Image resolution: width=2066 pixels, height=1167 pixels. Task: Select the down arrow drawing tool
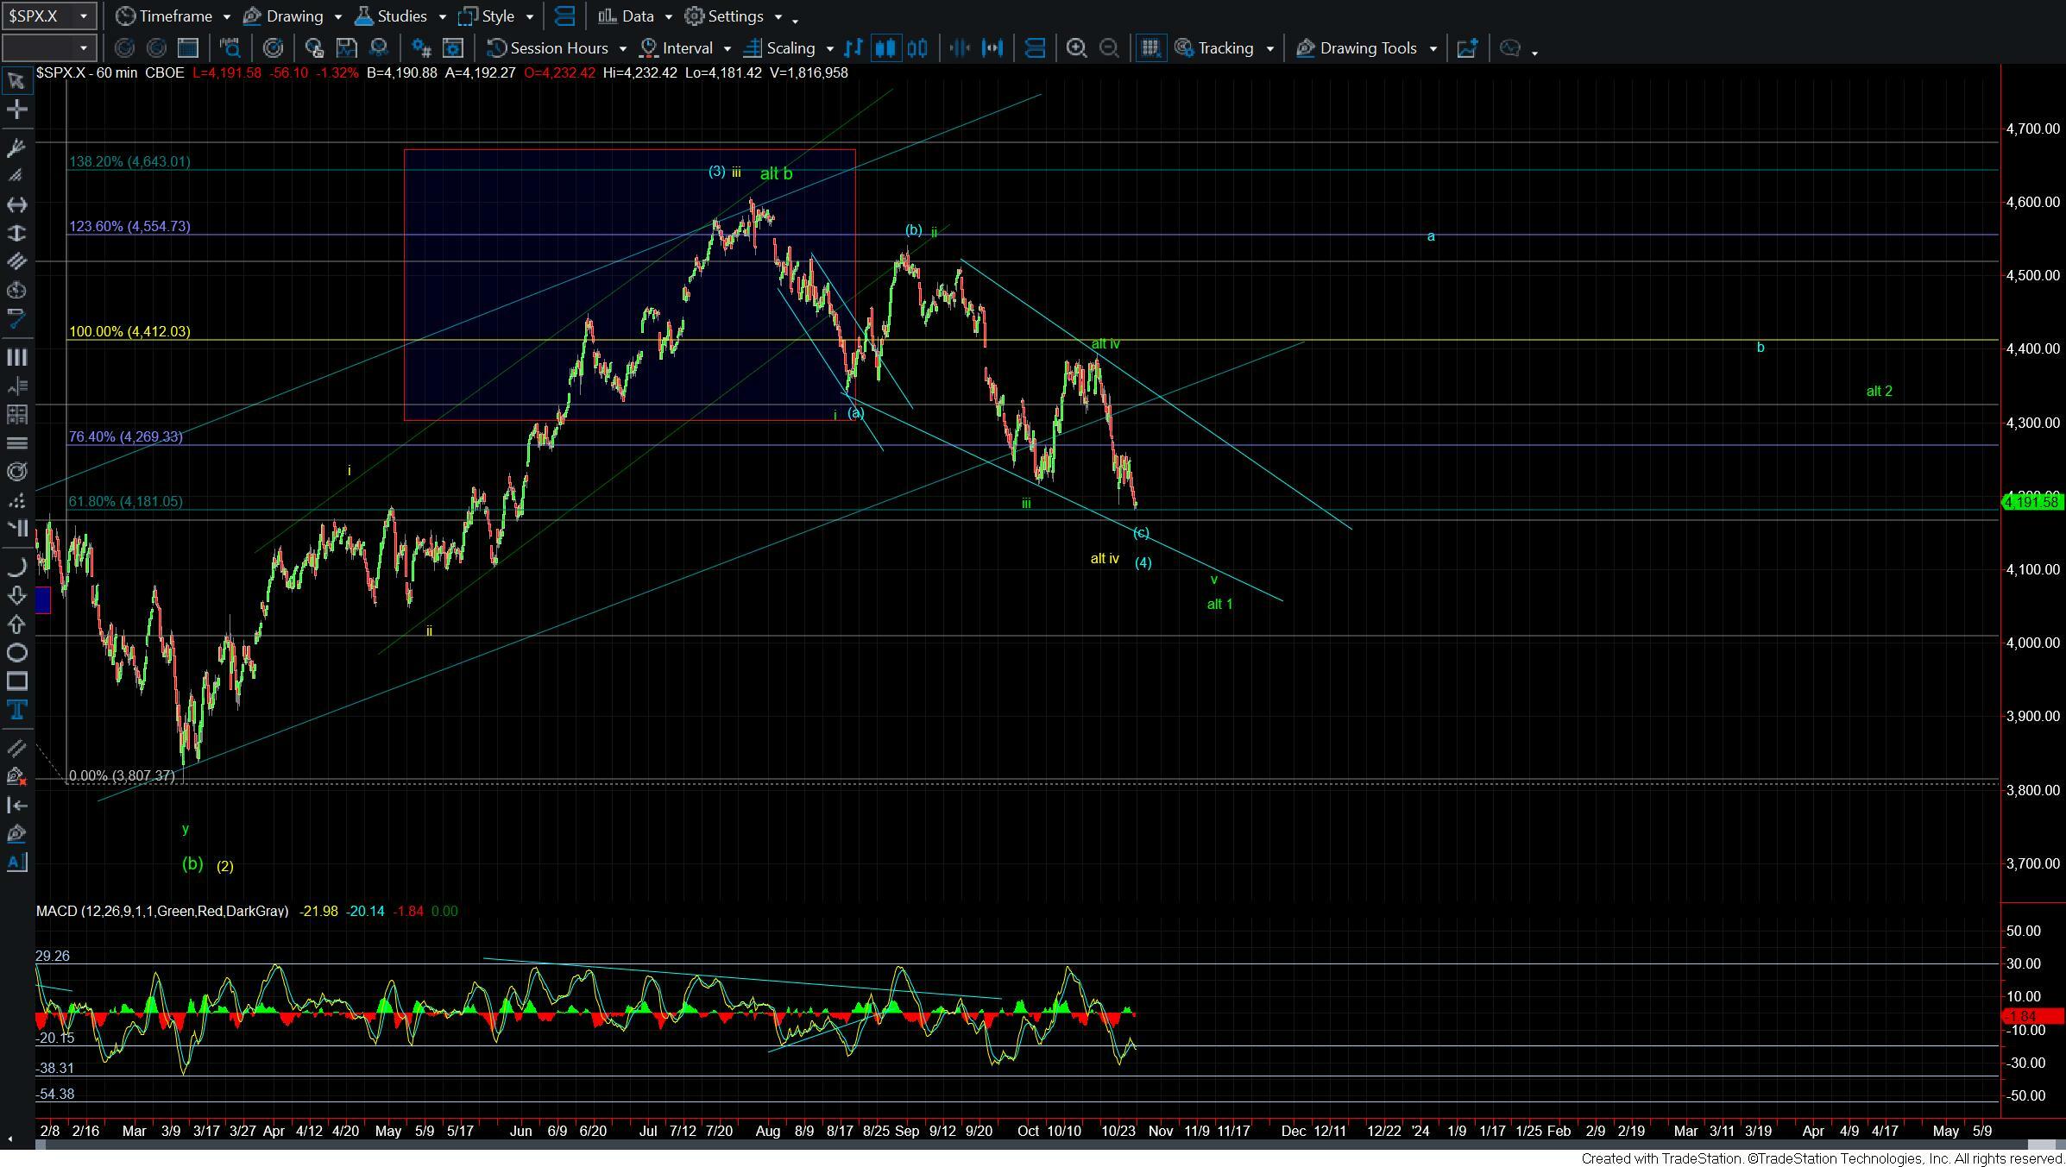pyautogui.click(x=16, y=595)
